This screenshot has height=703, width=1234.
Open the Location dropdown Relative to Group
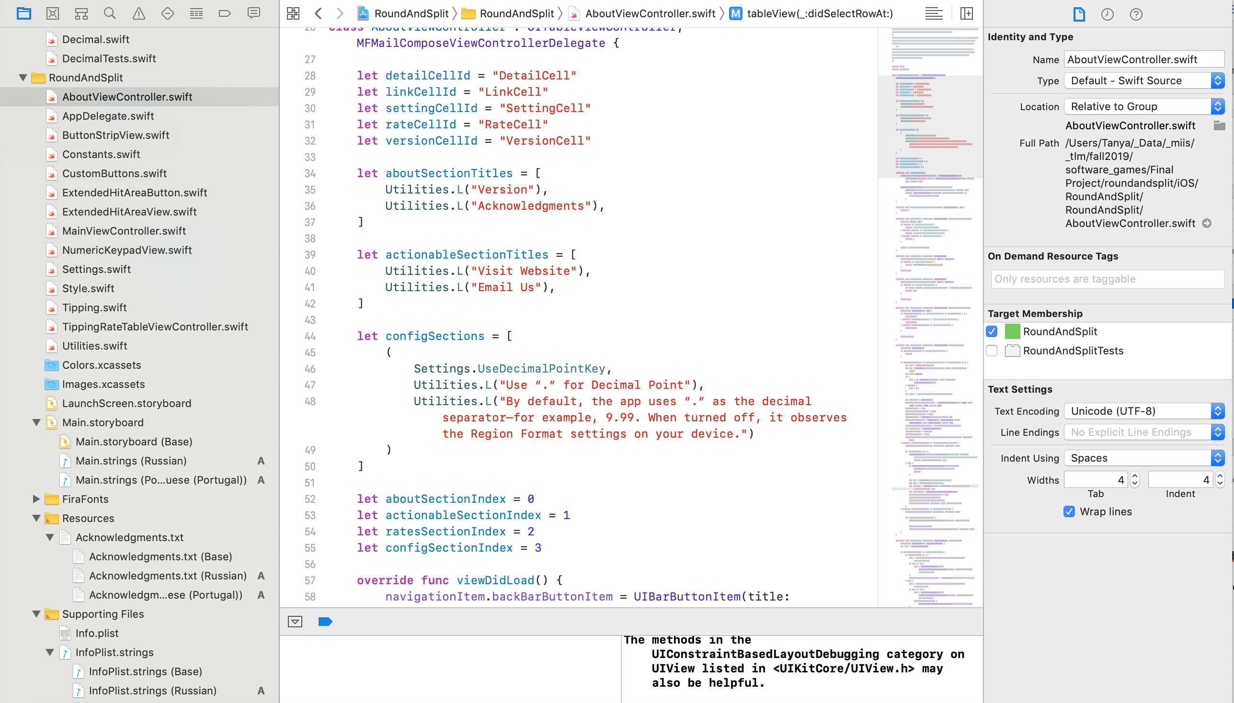pos(1144,106)
